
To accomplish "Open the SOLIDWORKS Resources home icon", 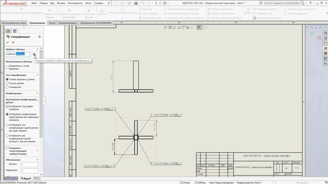I will (x=325, y=33).
